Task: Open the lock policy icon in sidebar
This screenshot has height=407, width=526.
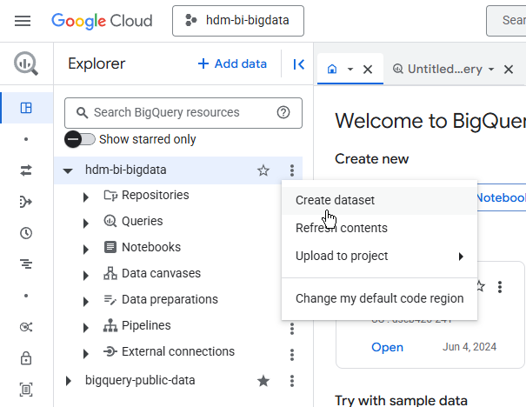Action: click(x=26, y=358)
